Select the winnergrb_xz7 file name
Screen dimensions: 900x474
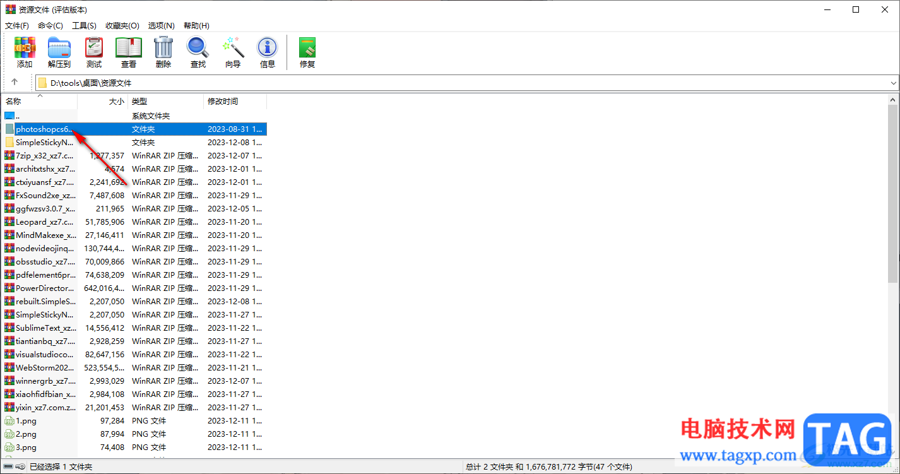(45, 381)
